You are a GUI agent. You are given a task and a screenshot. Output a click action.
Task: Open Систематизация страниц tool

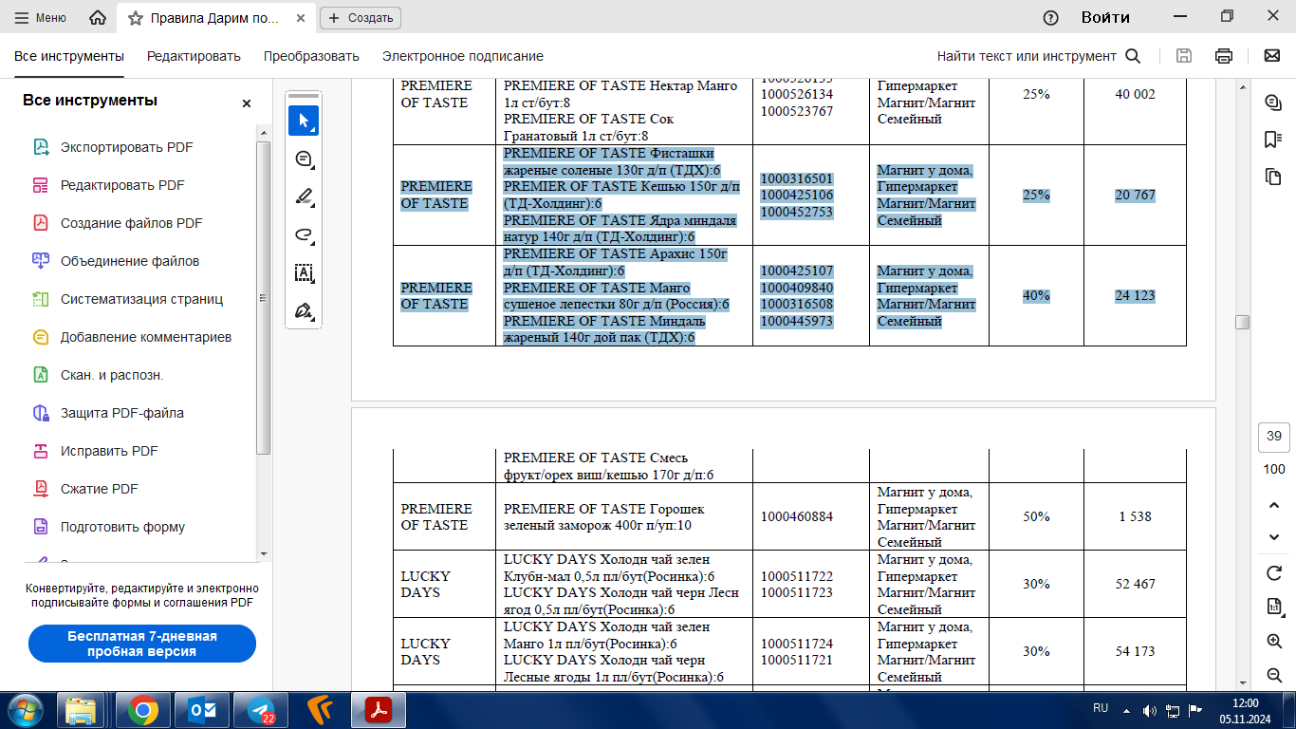coord(141,299)
